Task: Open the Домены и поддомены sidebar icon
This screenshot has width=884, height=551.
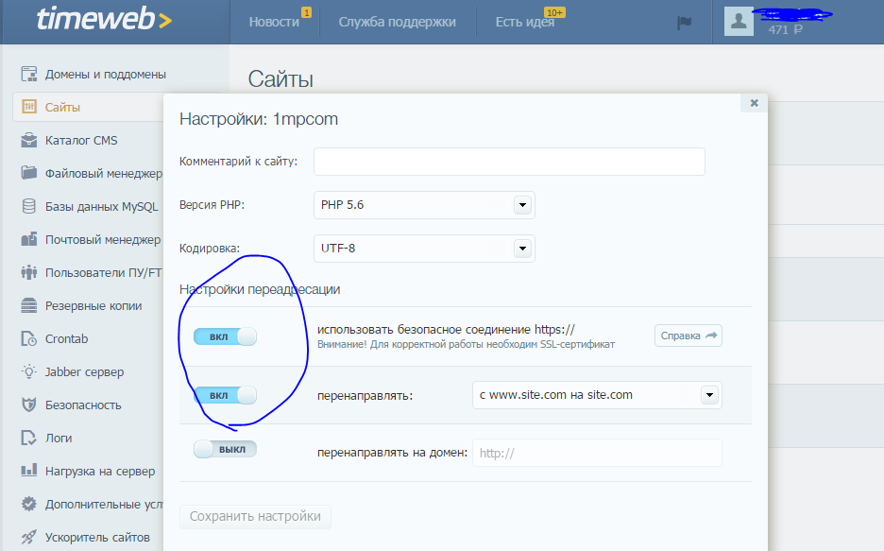Action: 28,74
